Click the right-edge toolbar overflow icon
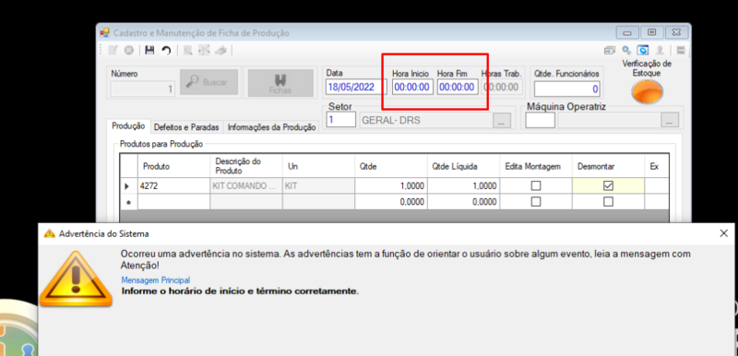This screenshot has width=738, height=356. (681, 50)
